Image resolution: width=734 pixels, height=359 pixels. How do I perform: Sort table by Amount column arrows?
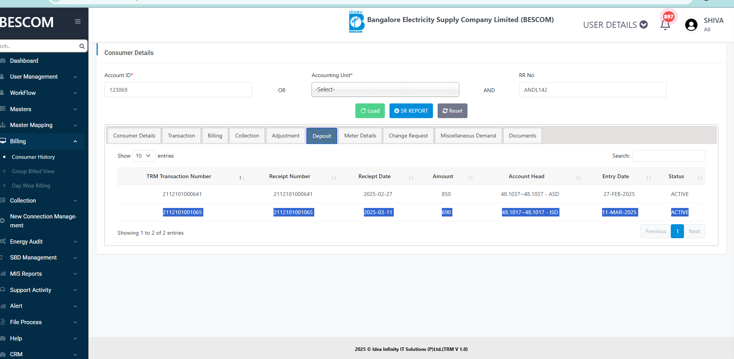[x=470, y=178]
